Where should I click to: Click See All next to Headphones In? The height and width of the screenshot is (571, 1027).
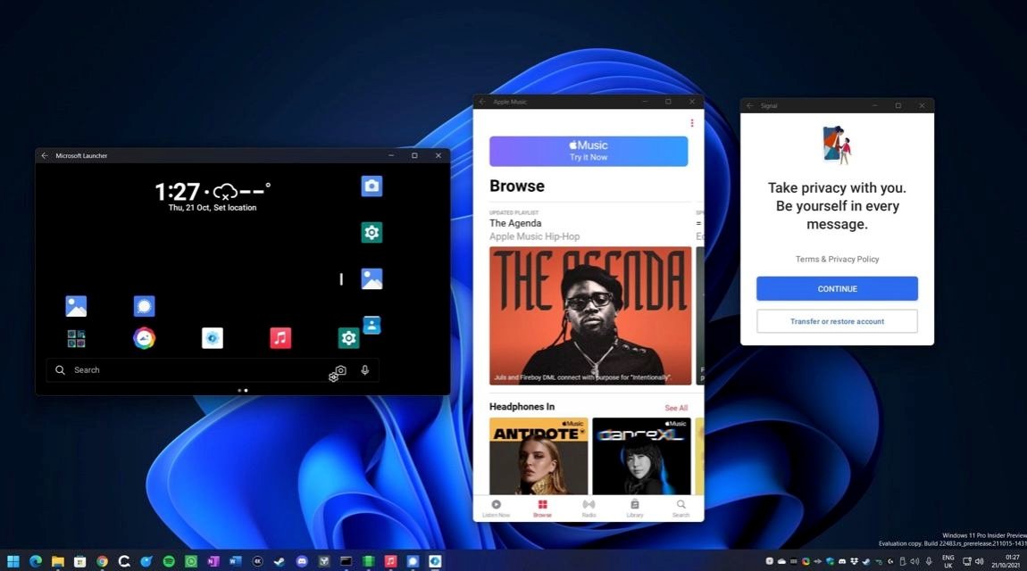676,408
